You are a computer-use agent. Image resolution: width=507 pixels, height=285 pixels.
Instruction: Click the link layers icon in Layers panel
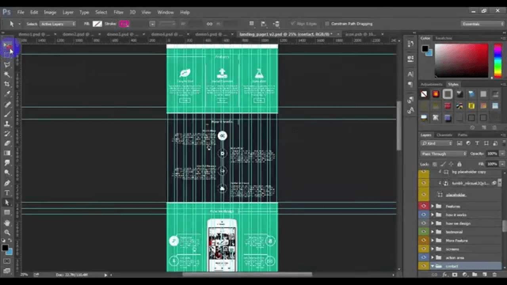click(435, 274)
